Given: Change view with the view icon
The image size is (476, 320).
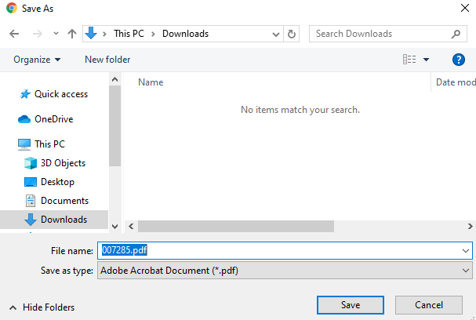Looking at the screenshot, I should pyautogui.click(x=409, y=59).
